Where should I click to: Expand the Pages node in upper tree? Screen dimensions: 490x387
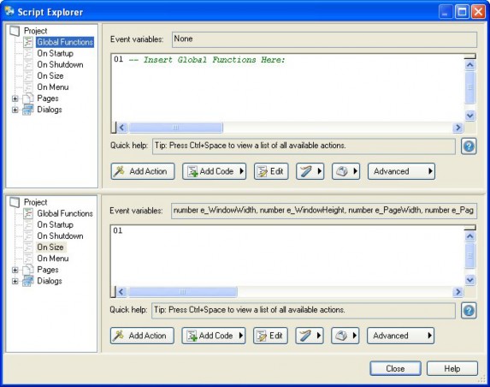[15, 98]
